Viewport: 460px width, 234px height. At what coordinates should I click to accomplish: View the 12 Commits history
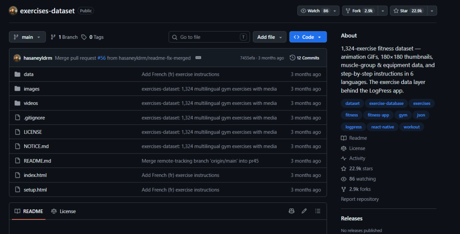304,58
